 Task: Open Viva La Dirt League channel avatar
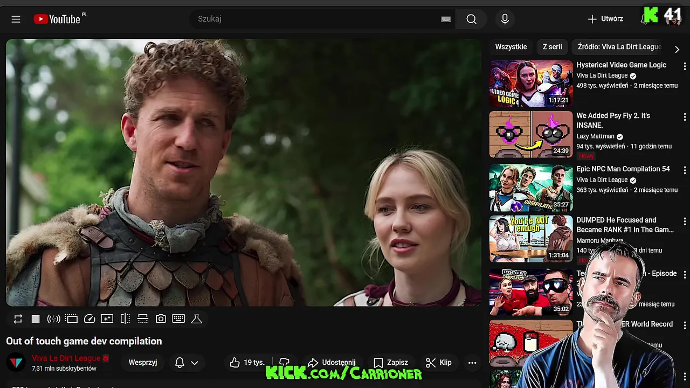tap(17, 363)
